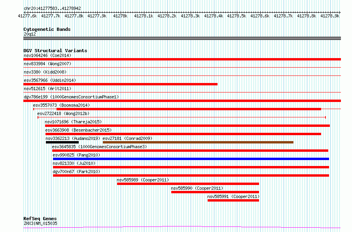Screen dimensions: 352x232
Task: Open esv3645835 (1000GenomesConsortiumPhase3) label
Action: tap(99, 147)
